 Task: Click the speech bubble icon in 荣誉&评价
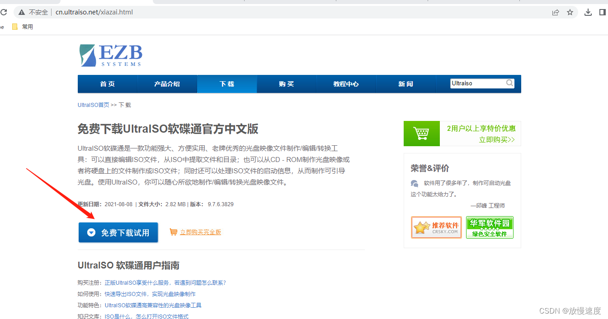[x=415, y=183]
